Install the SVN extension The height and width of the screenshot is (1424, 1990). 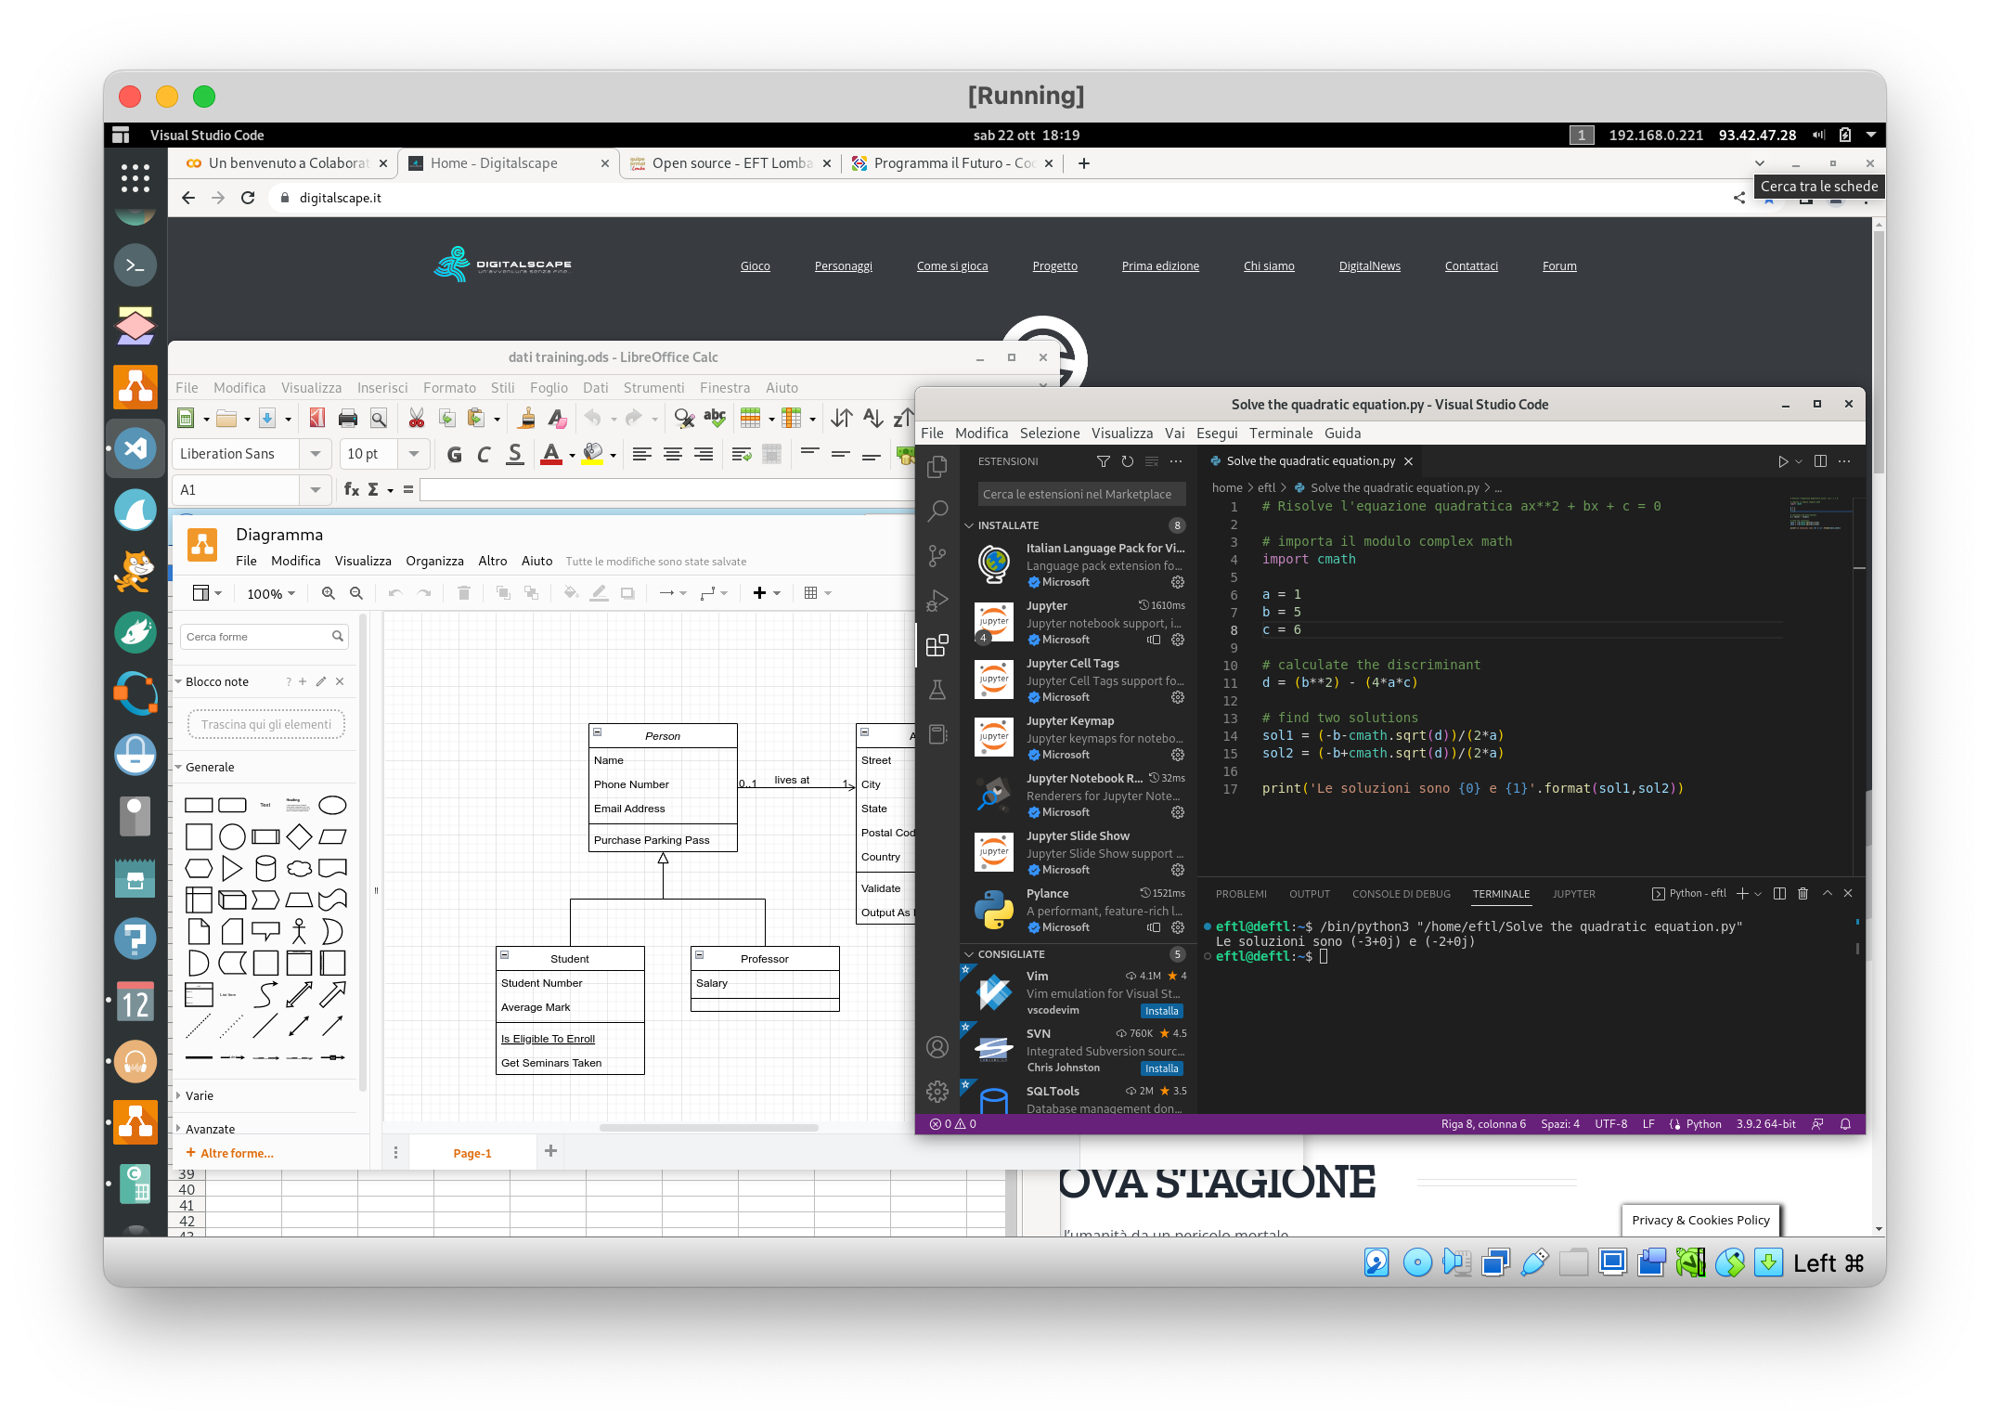point(1161,1068)
